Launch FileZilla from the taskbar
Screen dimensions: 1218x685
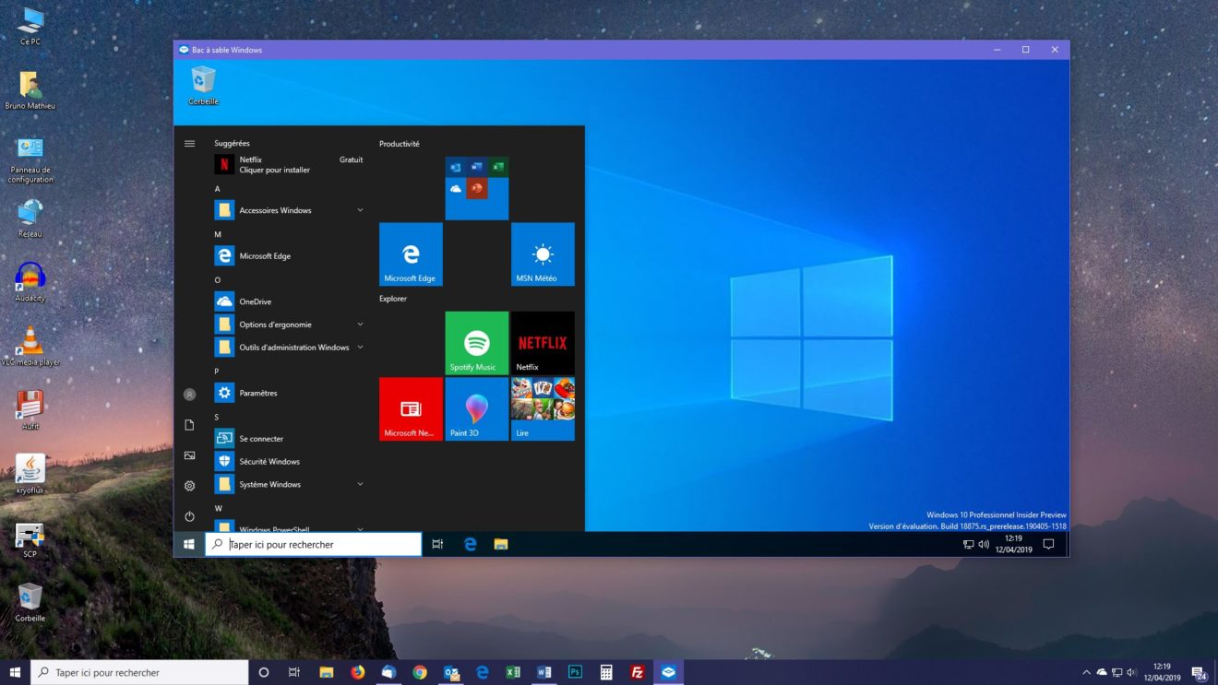click(637, 672)
